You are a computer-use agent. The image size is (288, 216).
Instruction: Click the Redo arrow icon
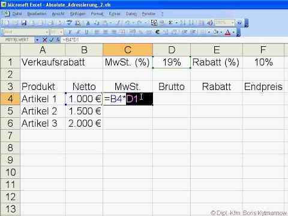coord(139,23)
